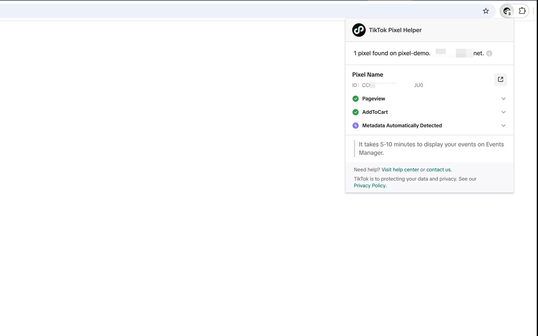Click the TikTok logo in the popup header
Screen dimensions: 538x336
click(x=359, y=30)
